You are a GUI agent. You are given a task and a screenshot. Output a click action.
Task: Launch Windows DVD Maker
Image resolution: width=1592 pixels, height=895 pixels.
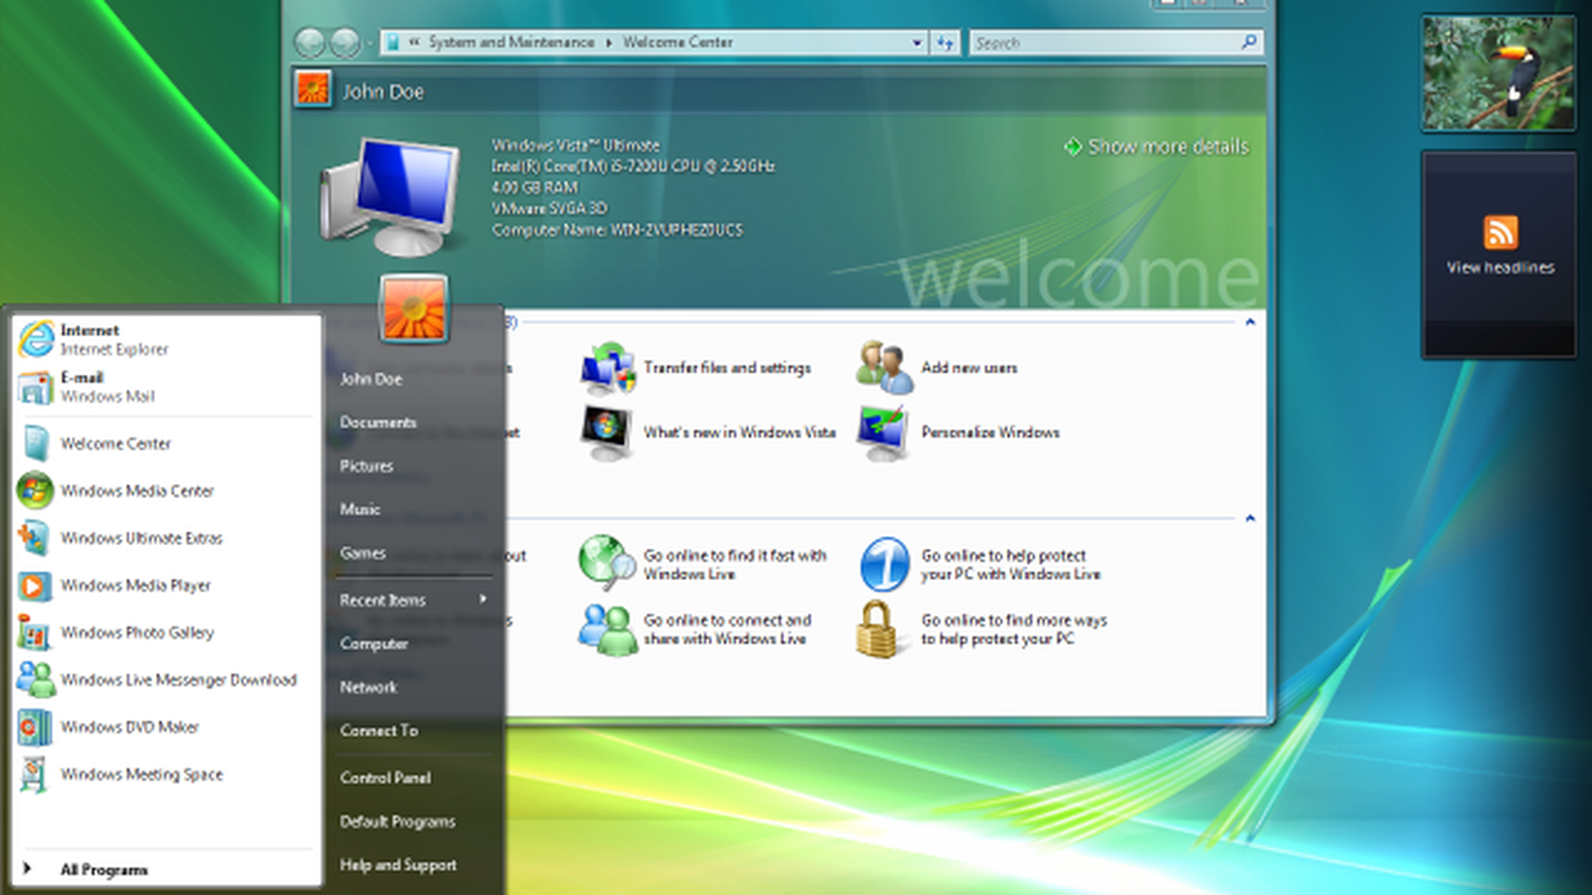click(x=129, y=727)
